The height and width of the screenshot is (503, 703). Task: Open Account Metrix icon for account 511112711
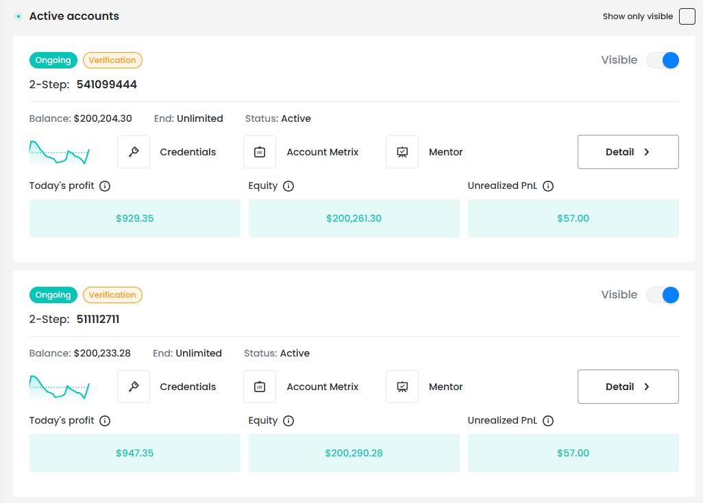pyautogui.click(x=260, y=387)
